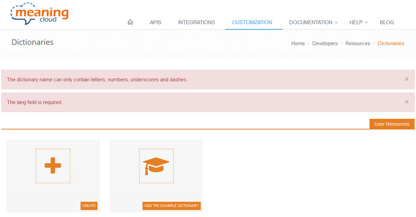This screenshot has height=217, width=416.
Task: Click the plus icon to create dictionary
Action: point(53,165)
